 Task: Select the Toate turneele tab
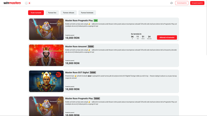pyautogui.click(x=36, y=13)
